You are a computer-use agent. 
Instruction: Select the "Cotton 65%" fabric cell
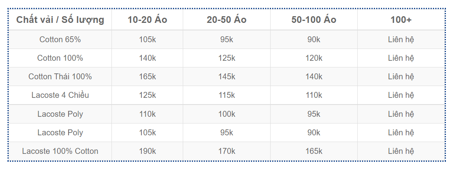tap(60, 39)
